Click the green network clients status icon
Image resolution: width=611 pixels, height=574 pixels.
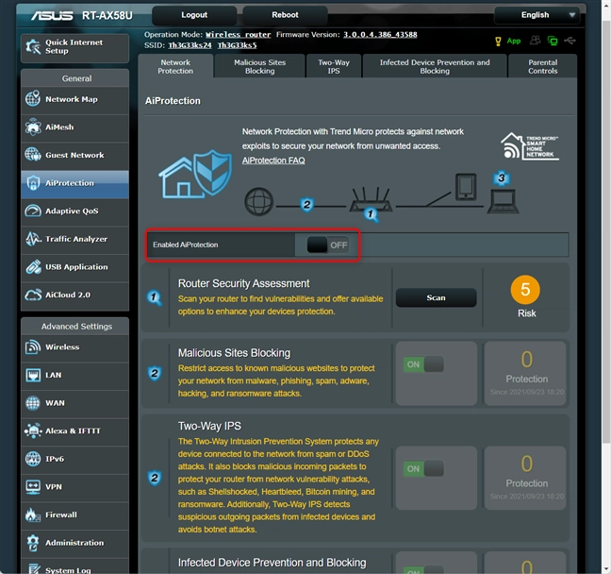[553, 41]
